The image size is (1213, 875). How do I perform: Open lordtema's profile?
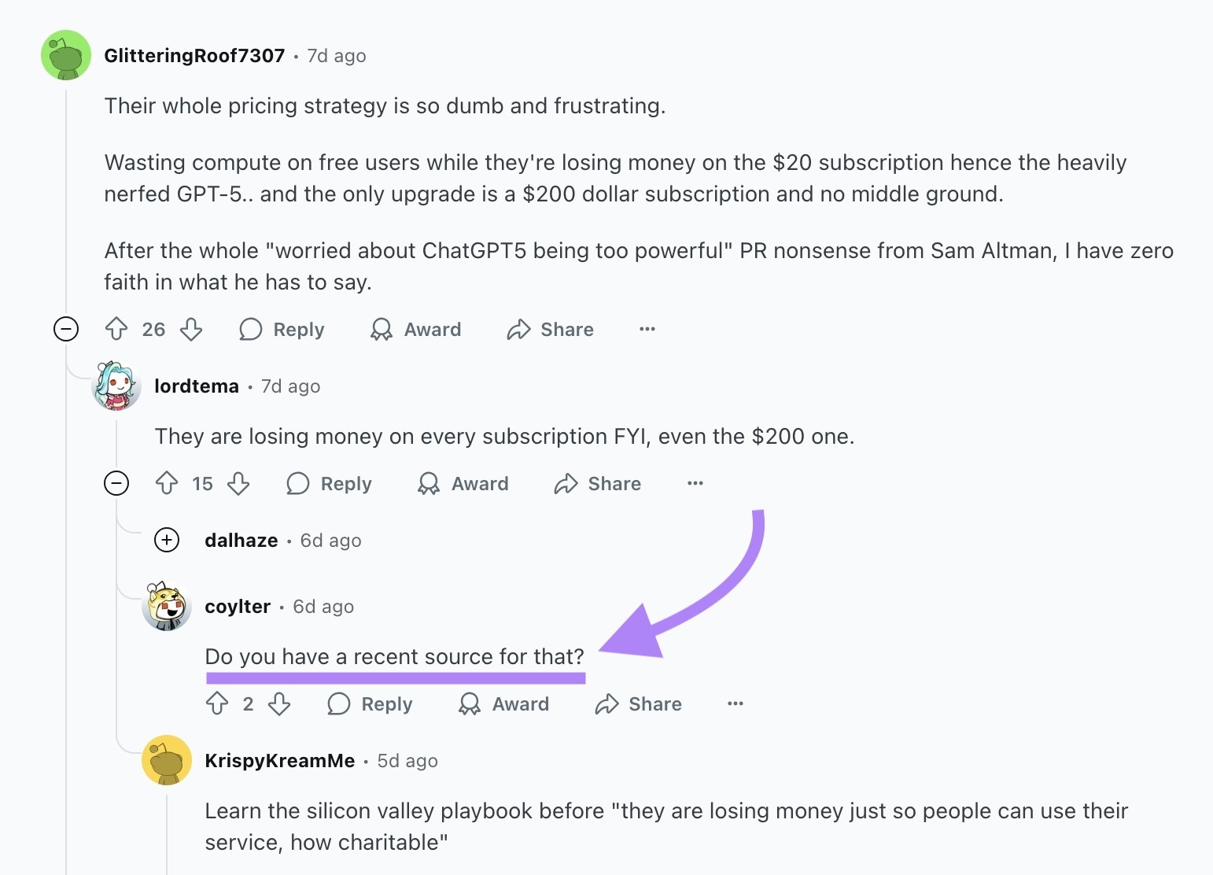tap(196, 386)
